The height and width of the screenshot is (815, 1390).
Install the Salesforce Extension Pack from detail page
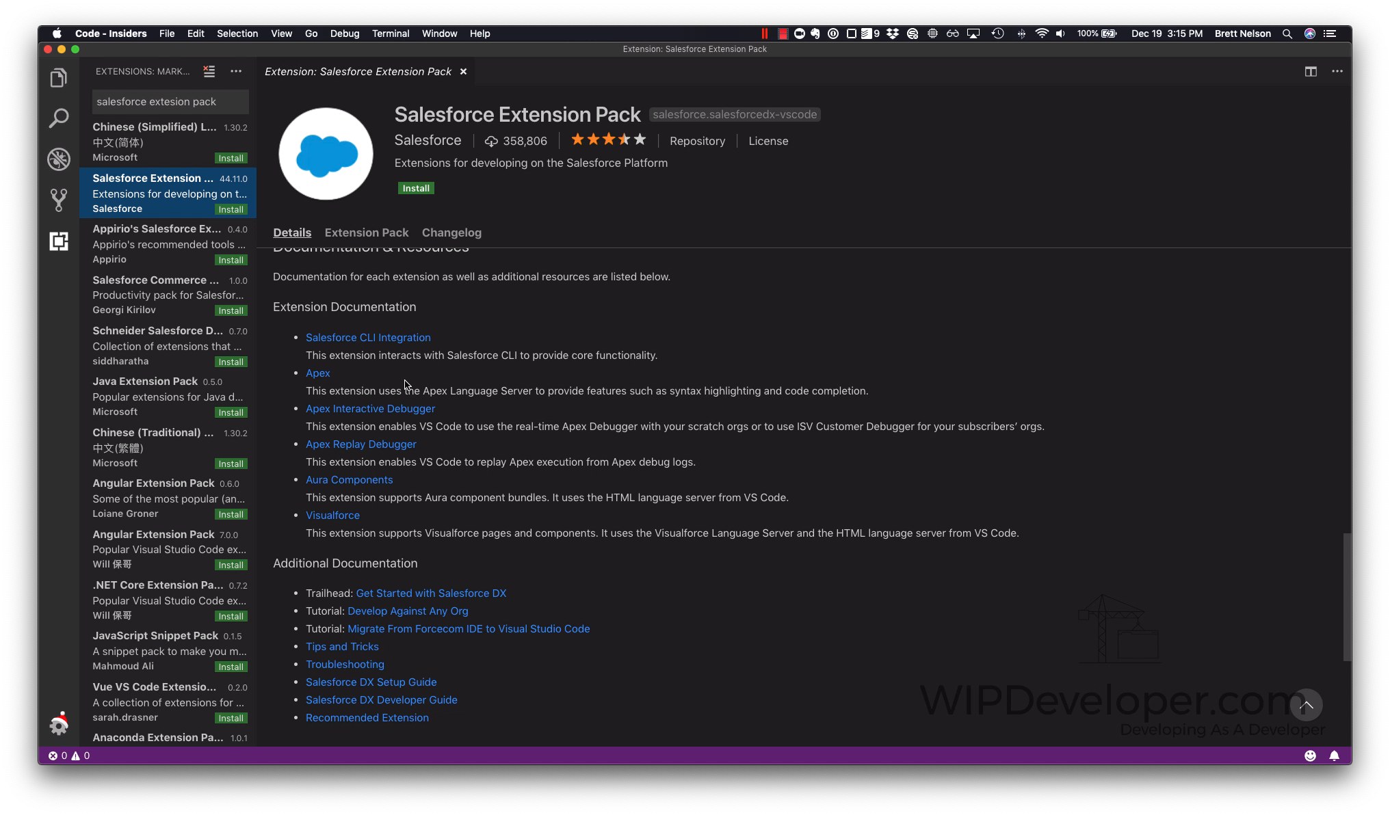(x=416, y=188)
